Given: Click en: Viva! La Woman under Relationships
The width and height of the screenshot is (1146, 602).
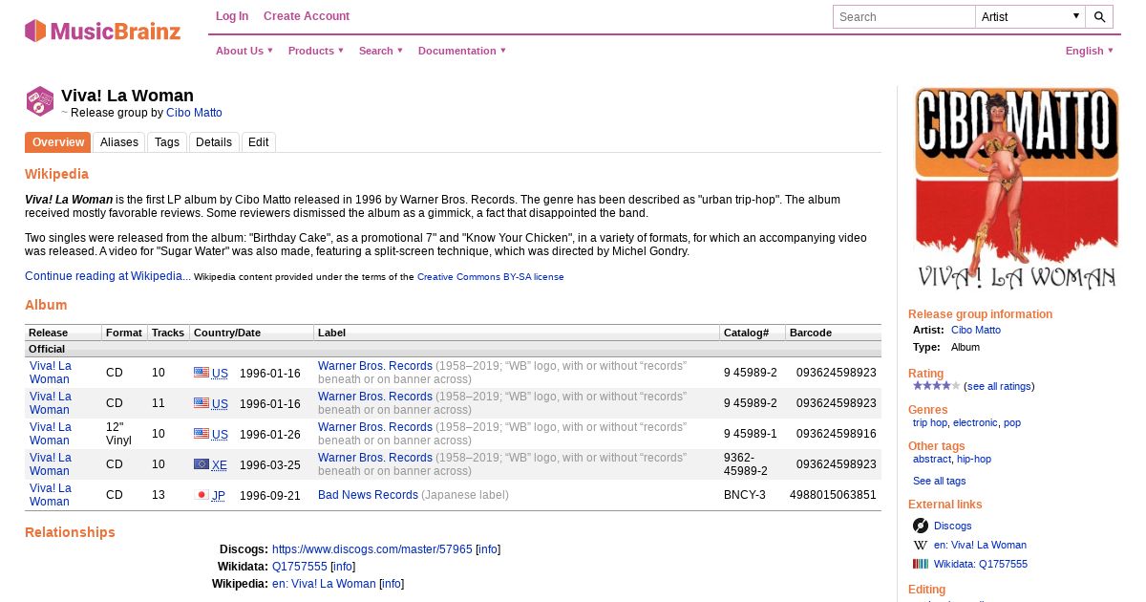Looking at the screenshot, I should point(324,584).
